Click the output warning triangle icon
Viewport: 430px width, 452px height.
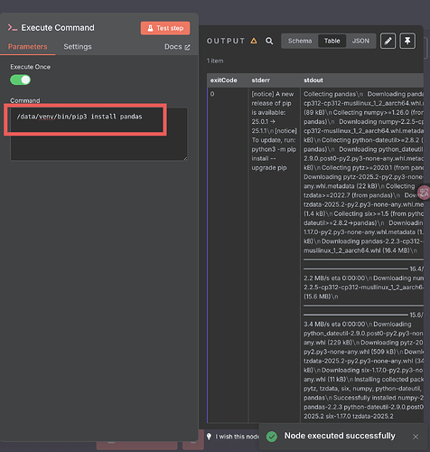[x=254, y=41]
